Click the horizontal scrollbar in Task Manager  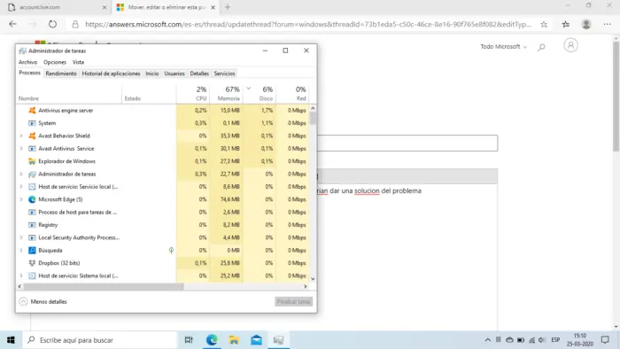coord(104,286)
